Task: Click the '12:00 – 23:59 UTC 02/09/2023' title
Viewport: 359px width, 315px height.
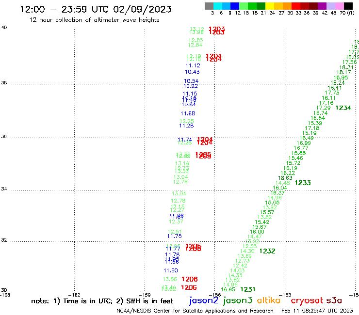Action: click(96, 9)
